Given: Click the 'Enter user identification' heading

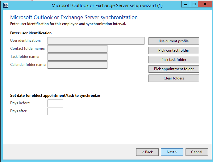Looking at the screenshot, I should pos(31,33).
